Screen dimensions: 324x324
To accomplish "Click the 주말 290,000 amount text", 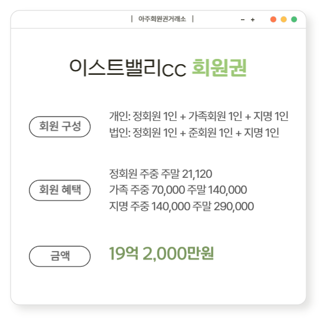I will pos(223,206).
